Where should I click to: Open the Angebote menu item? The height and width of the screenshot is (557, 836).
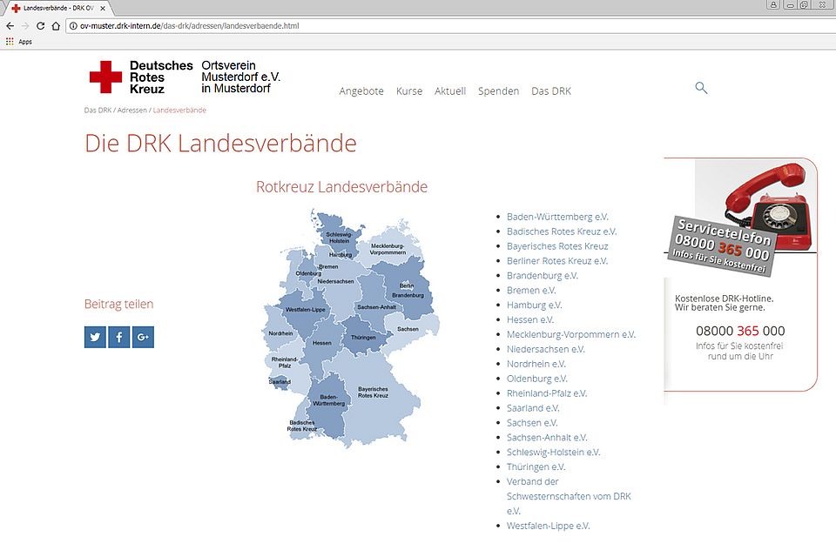pyautogui.click(x=361, y=91)
